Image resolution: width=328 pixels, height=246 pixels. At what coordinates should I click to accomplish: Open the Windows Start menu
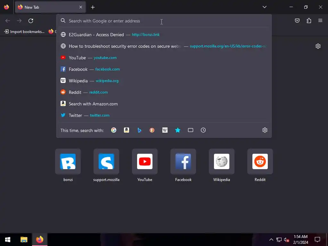coord(8,240)
